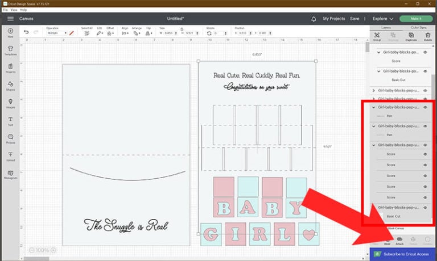Click the Width size input field
Screen dimensions: 437x261
coord(170,33)
